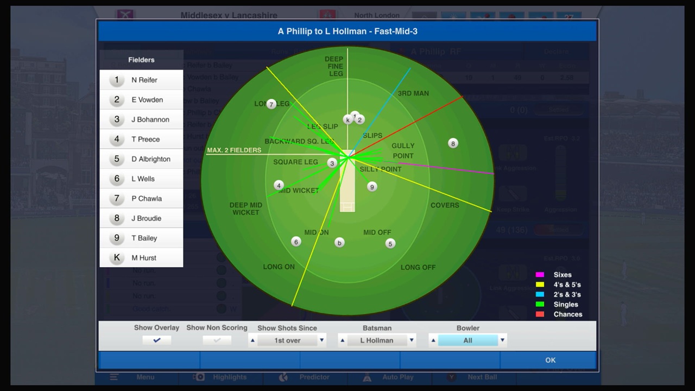Click fielder marker 9 at silly point
695x391 pixels.
(372, 186)
